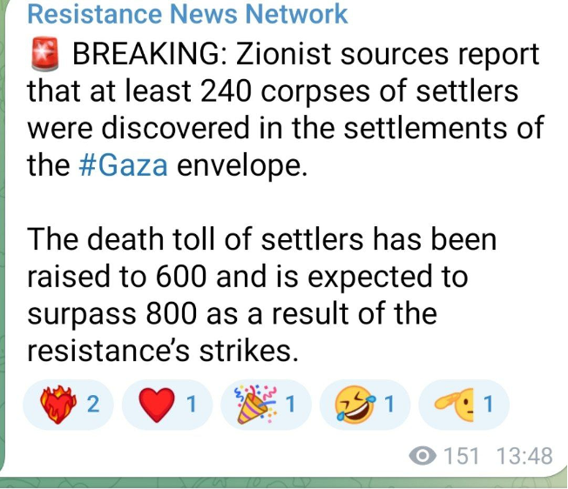Click the "resistance's strikes" text
568x489 pixels.
tap(163, 349)
